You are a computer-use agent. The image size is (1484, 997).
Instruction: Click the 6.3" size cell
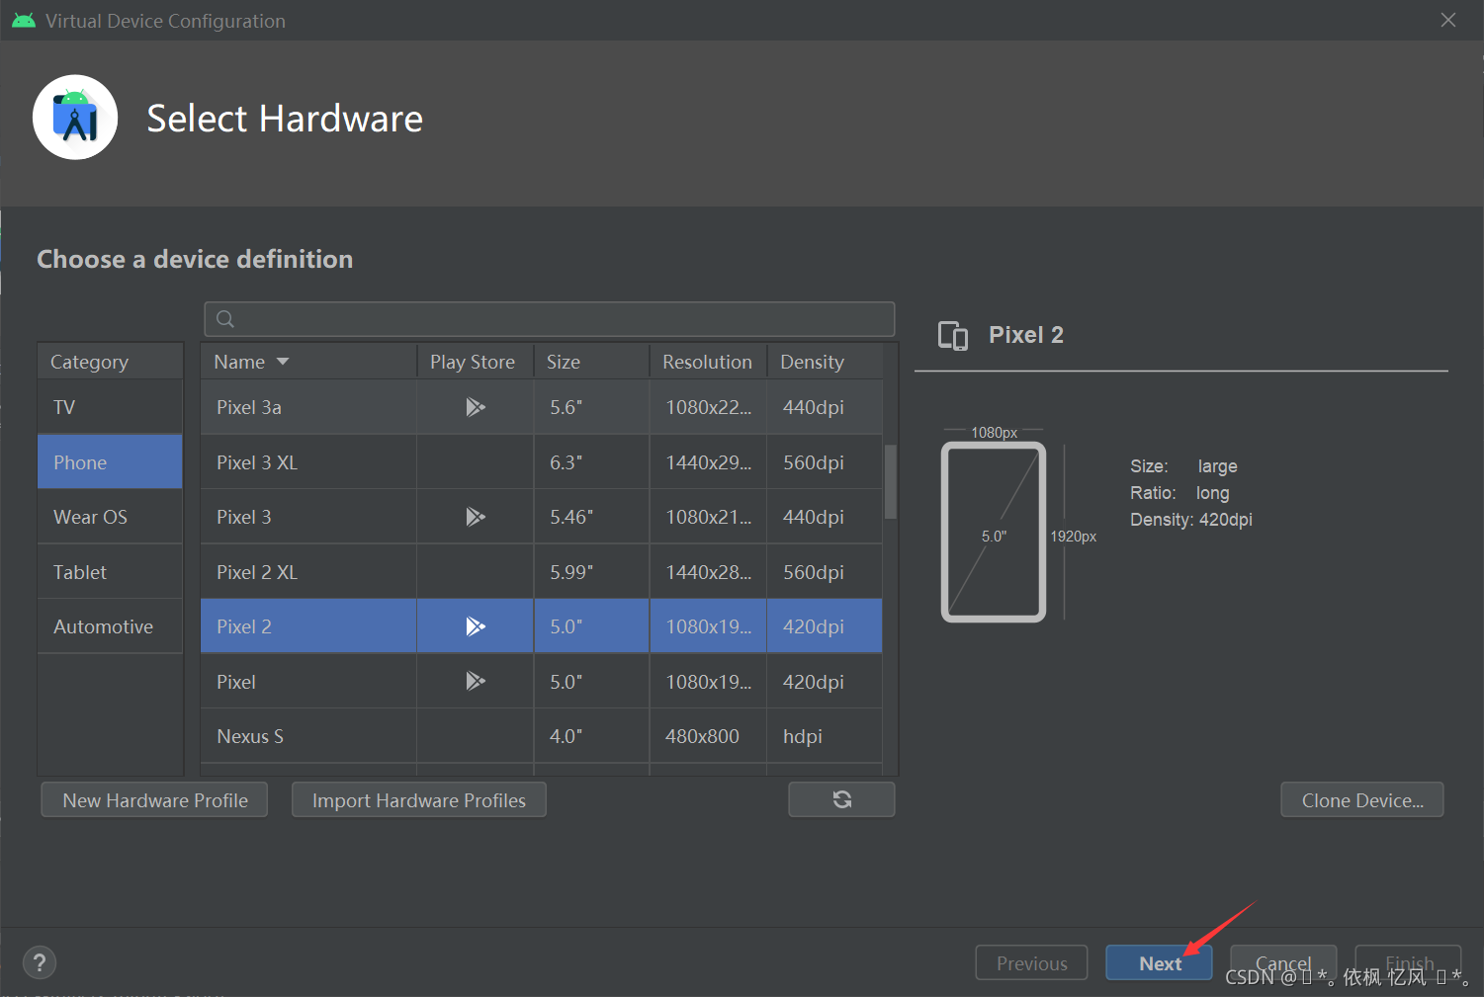pyautogui.click(x=591, y=462)
